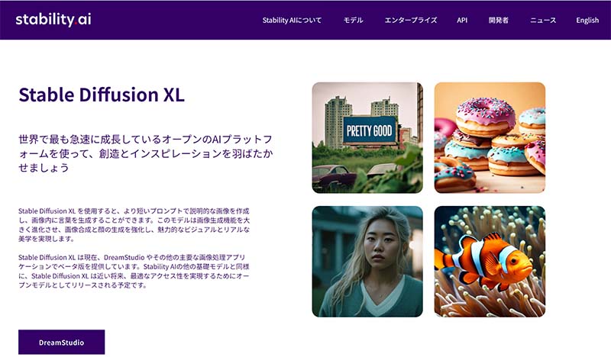Click the tagline starting with 世界で最も急速に

pyautogui.click(x=146, y=153)
